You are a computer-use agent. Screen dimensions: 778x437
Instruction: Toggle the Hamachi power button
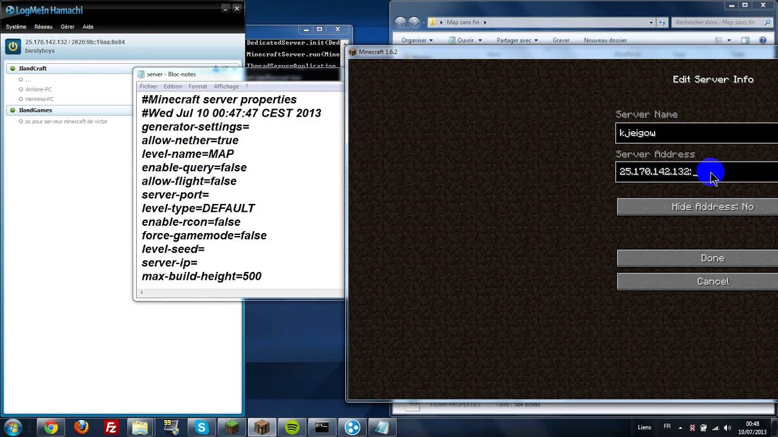13,46
